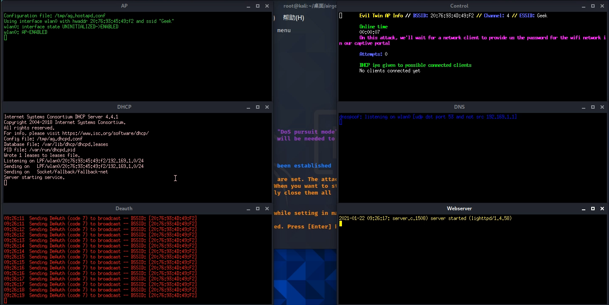Click 'DHCP ips given to possible connected clients'
The width and height of the screenshot is (609, 305).
pyautogui.click(x=415, y=65)
